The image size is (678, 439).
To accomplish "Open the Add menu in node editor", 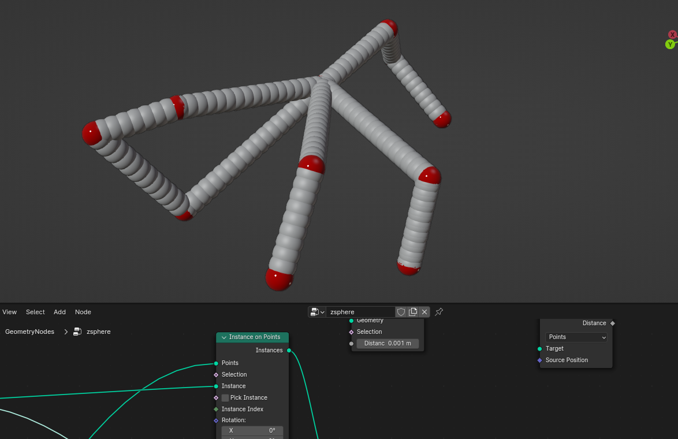I will click(59, 312).
